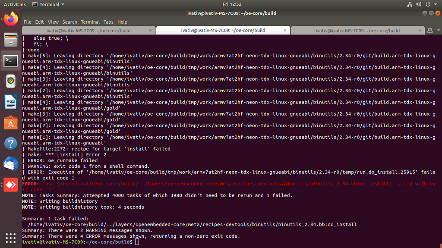Open the system power menu arrow
The height and width of the screenshot is (248, 442).
coord(436,4)
